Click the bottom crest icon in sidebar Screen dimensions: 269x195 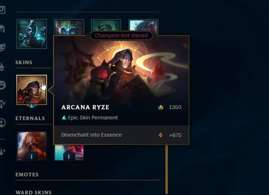pyautogui.click(x=2, y=151)
